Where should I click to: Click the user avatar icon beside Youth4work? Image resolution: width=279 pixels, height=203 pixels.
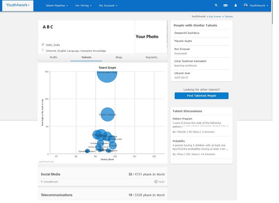point(246,5)
